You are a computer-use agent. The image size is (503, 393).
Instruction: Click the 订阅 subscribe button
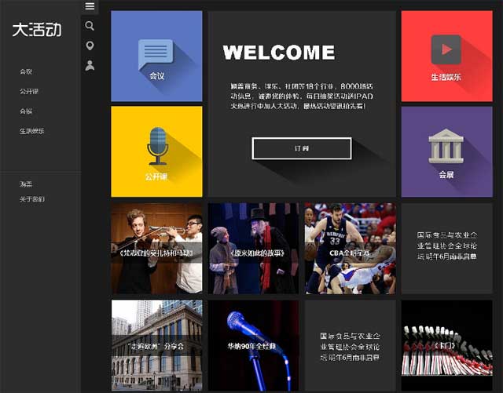click(301, 148)
